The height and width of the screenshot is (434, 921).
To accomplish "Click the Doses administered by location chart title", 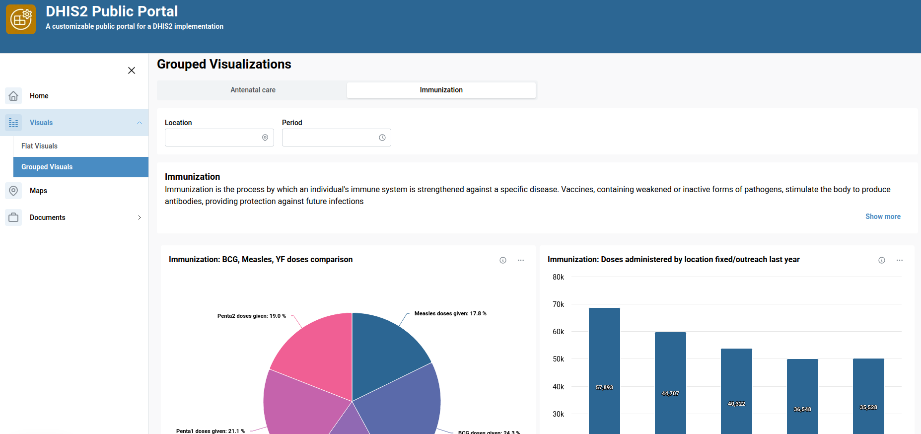I will pos(674,260).
